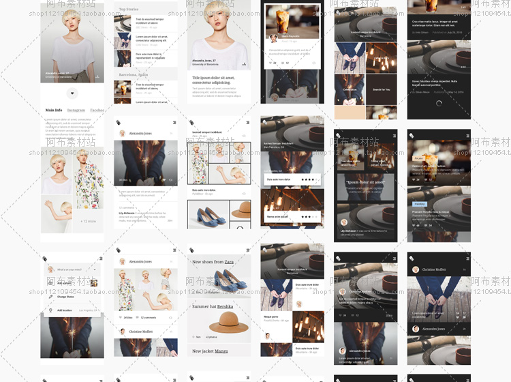Click the logo icon on sparkler post screen
The width and height of the screenshot is (511, 382).
click(x=119, y=122)
